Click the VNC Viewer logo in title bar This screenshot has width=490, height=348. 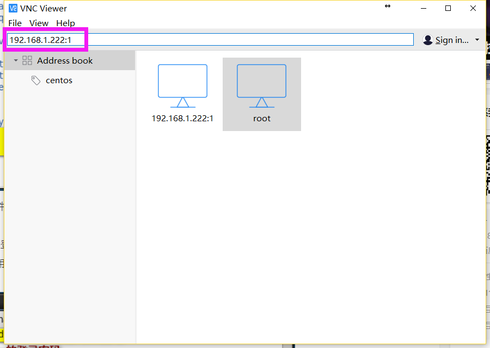(x=13, y=8)
